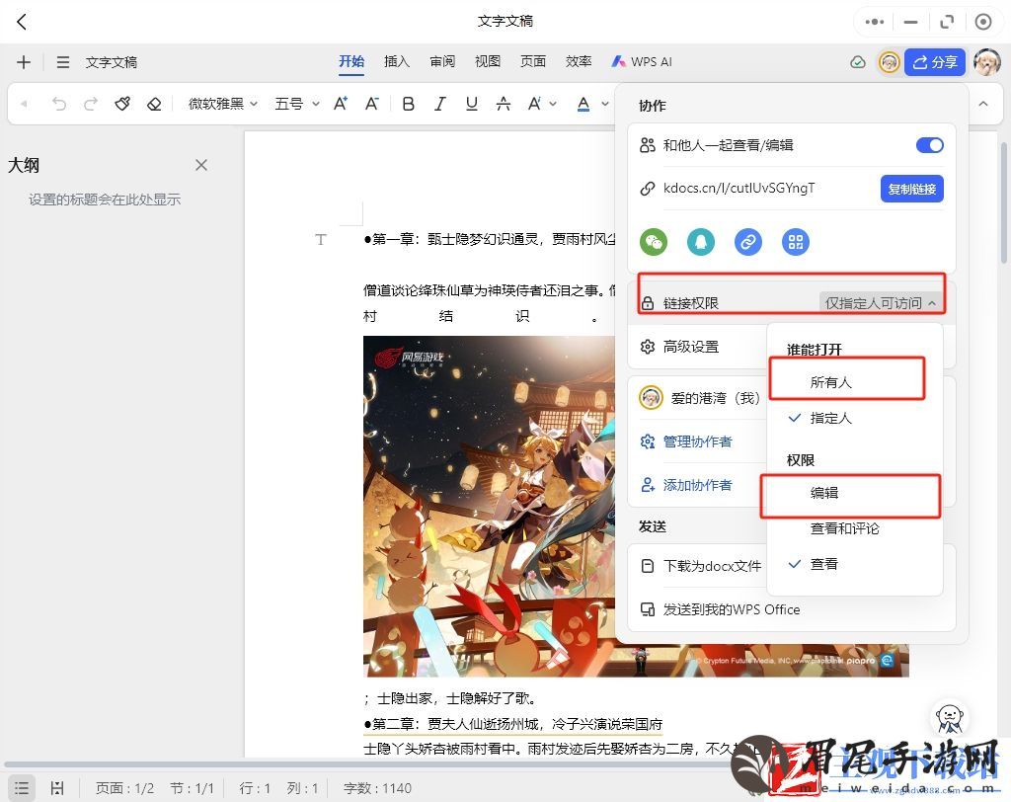The image size is (1011, 802).
Task: Click the vertical document scrollbar
Action: coord(1003,203)
